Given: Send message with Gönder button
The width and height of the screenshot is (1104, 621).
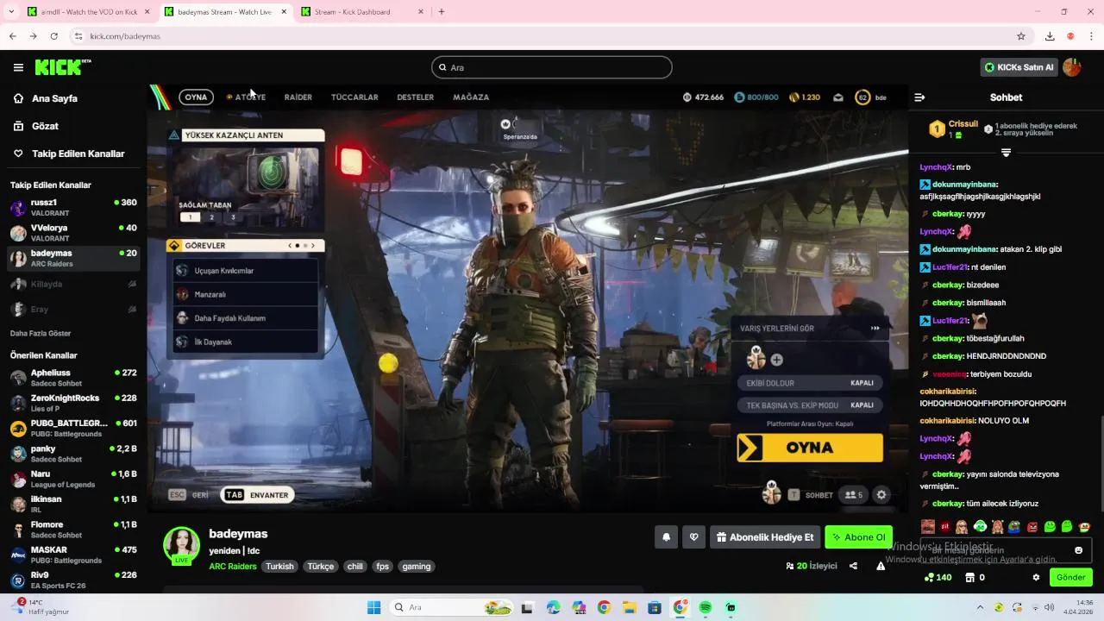Looking at the screenshot, I should point(1071,577).
